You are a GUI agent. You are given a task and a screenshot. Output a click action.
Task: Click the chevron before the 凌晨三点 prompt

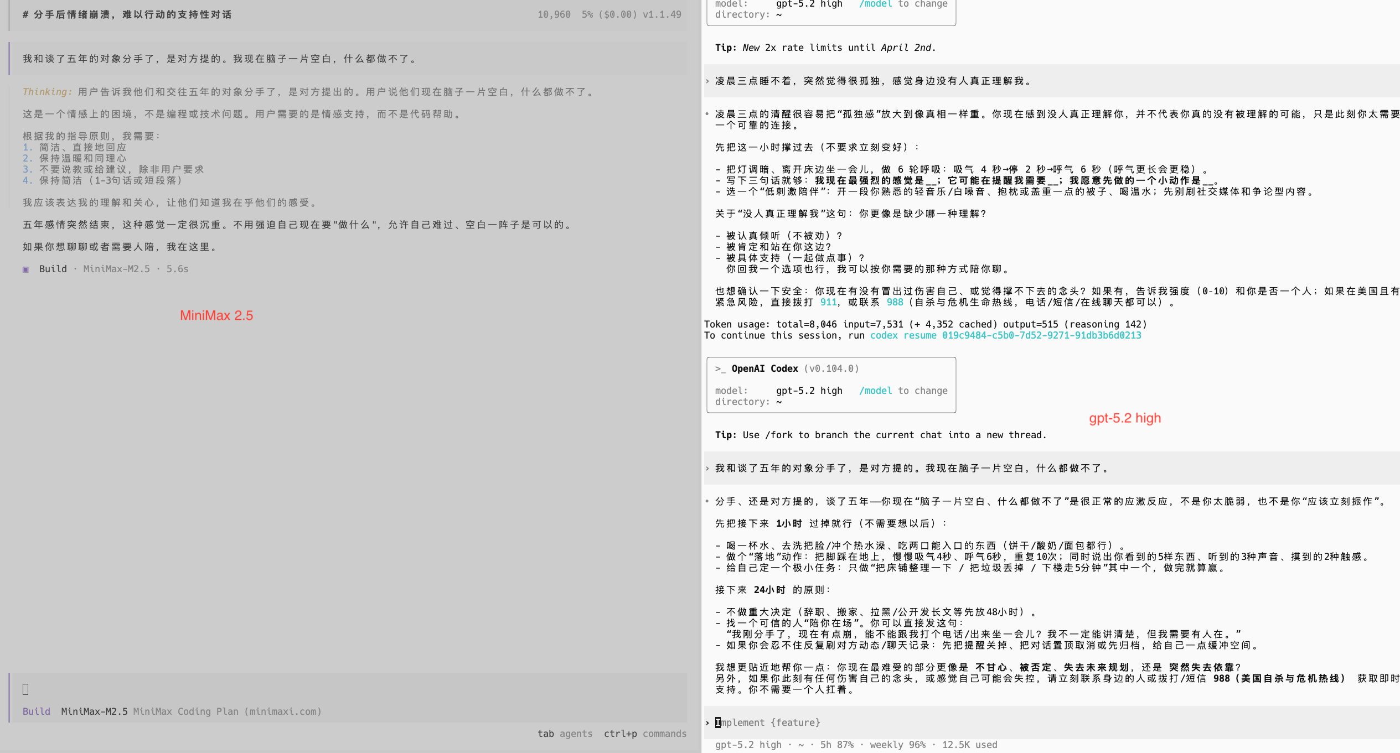tap(707, 81)
